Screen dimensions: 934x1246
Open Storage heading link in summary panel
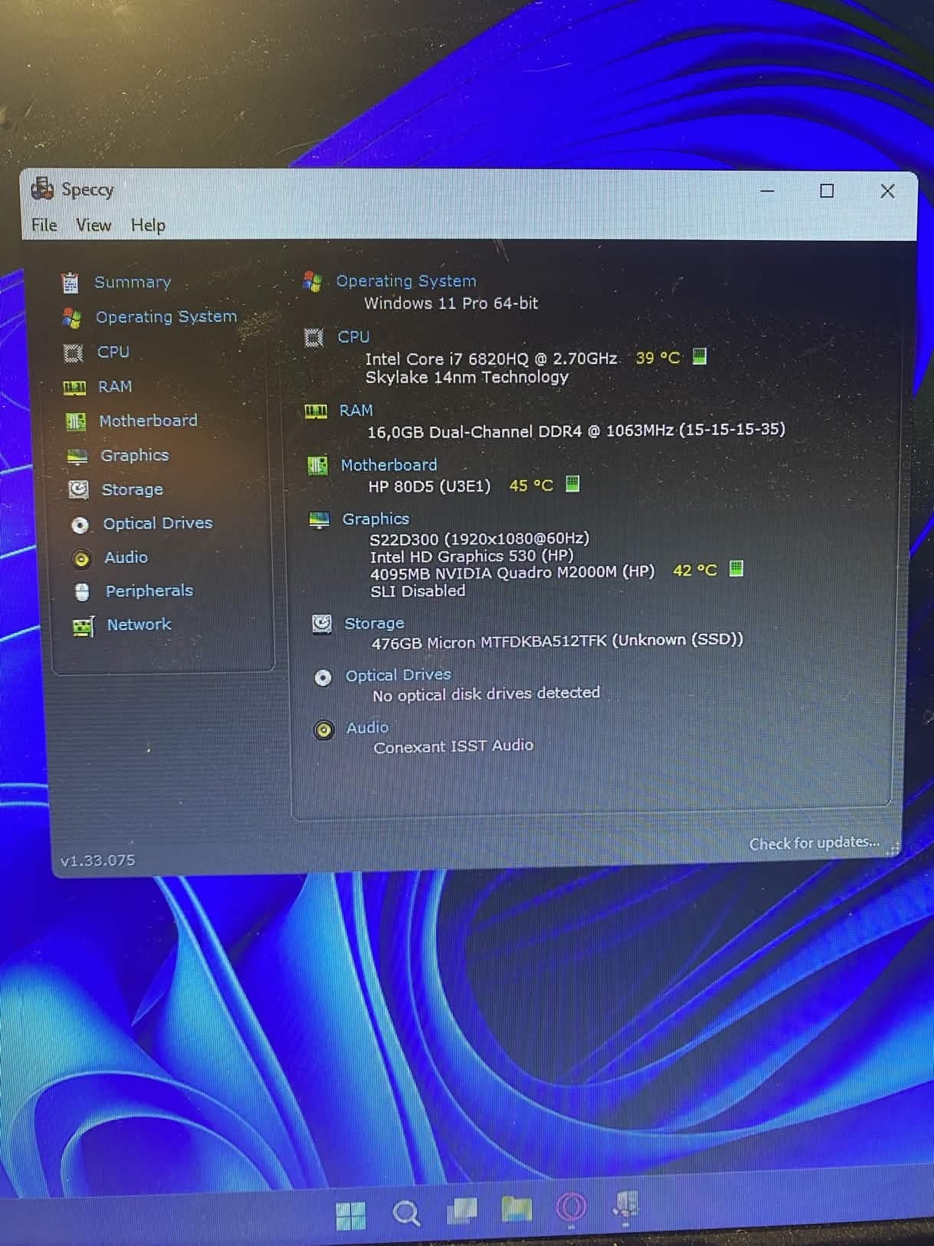point(374,623)
